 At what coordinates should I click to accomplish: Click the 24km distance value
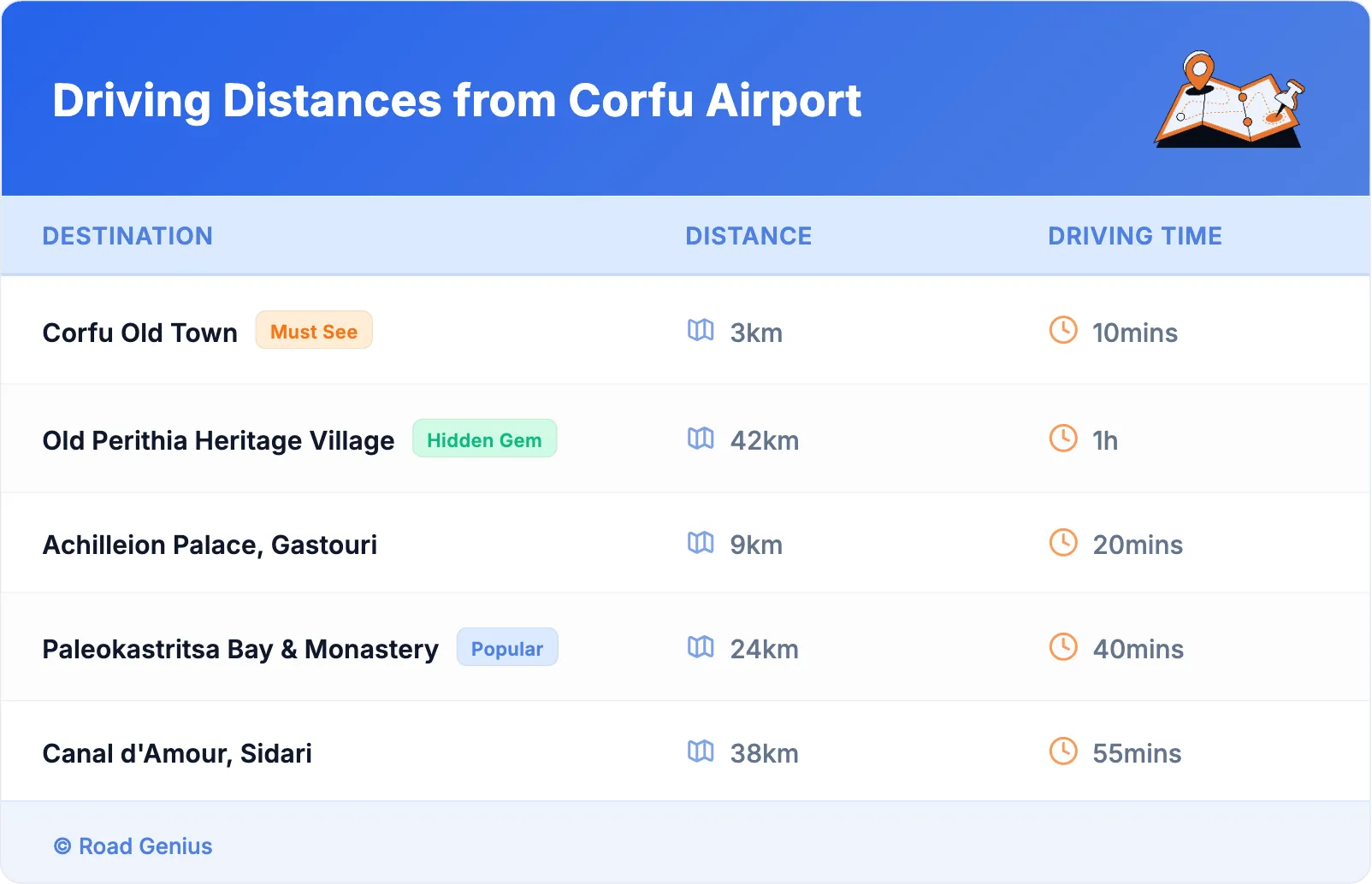click(x=765, y=649)
